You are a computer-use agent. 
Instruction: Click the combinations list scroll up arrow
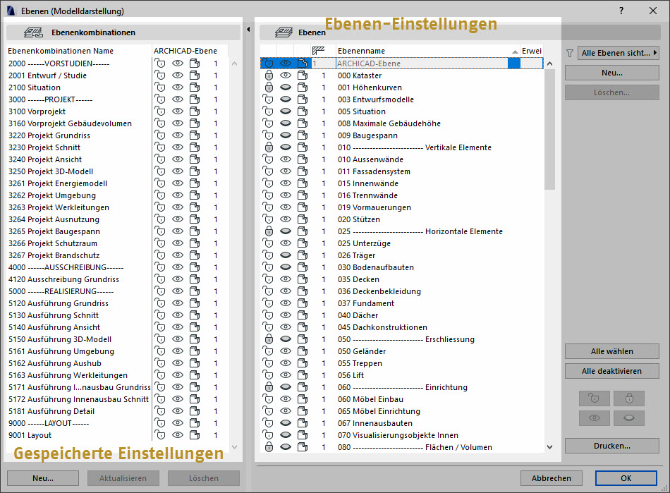[x=234, y=63]
